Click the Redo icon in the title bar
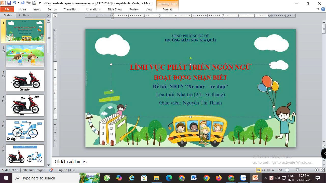The width and height of the screenshot is (326, 183). pyautogui.click(x=23, y=3)
